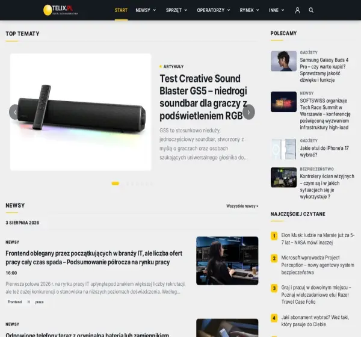Image resolution: width=361 pixels, height=337 pixels.
Task: Open the search magnifier icon
Action: tap(311, 10)
